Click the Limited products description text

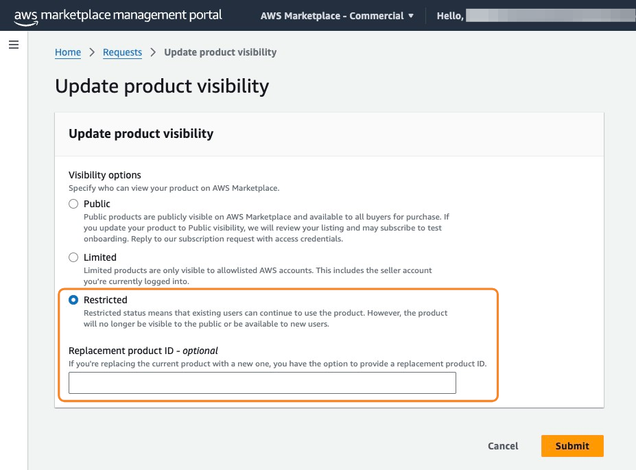(x=257, y=276)
